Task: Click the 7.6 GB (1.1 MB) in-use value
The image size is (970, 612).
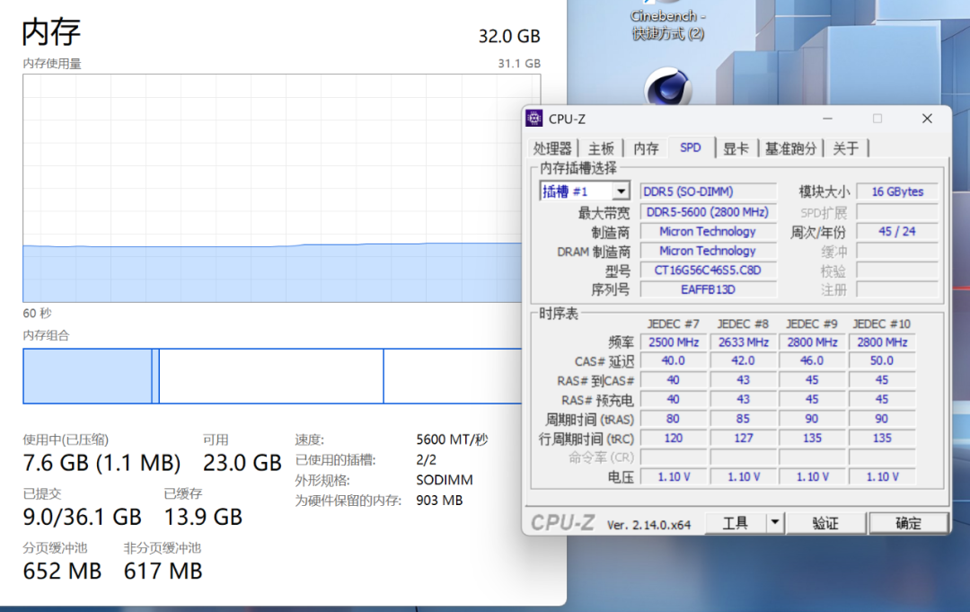Action: (x=101, y=463)
